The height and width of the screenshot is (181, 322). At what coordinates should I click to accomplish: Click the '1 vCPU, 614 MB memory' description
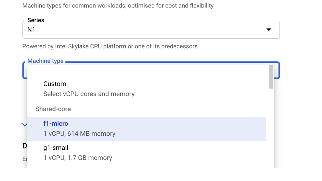pos(79,134)
